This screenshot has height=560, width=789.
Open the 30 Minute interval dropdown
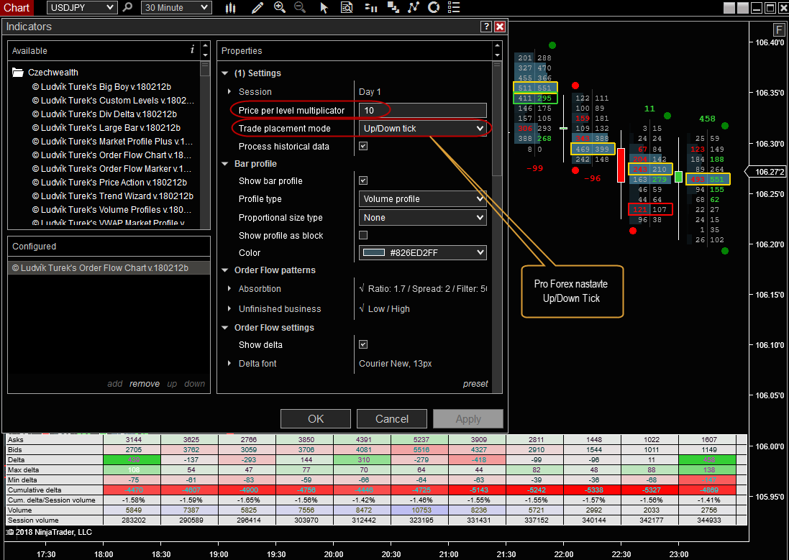[176, 7]
